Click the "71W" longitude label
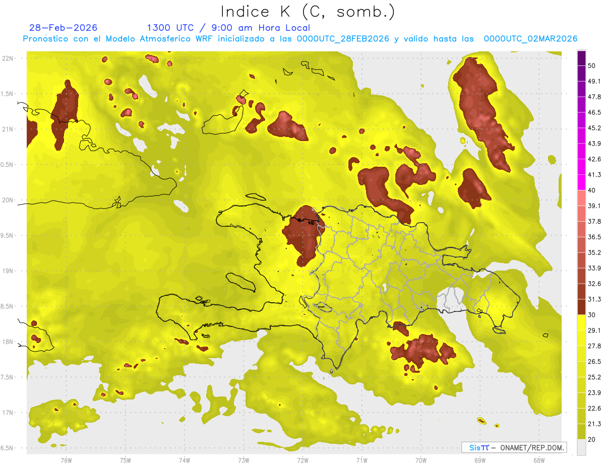605x467 pixels. [361, 460]
